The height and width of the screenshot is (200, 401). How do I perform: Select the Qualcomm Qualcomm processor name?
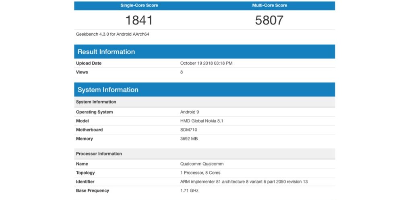(x=202, y=164)
